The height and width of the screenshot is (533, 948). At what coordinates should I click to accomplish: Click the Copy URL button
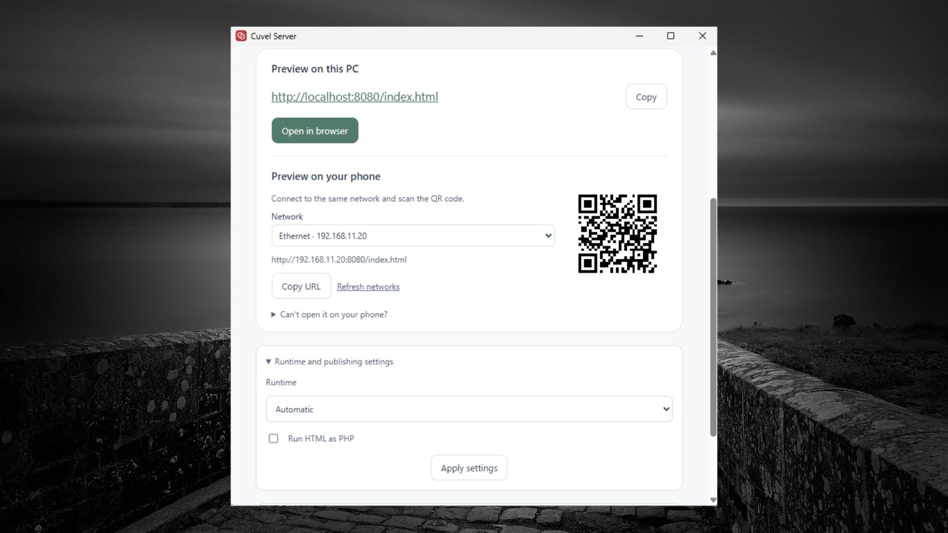(x=301, y=286)
